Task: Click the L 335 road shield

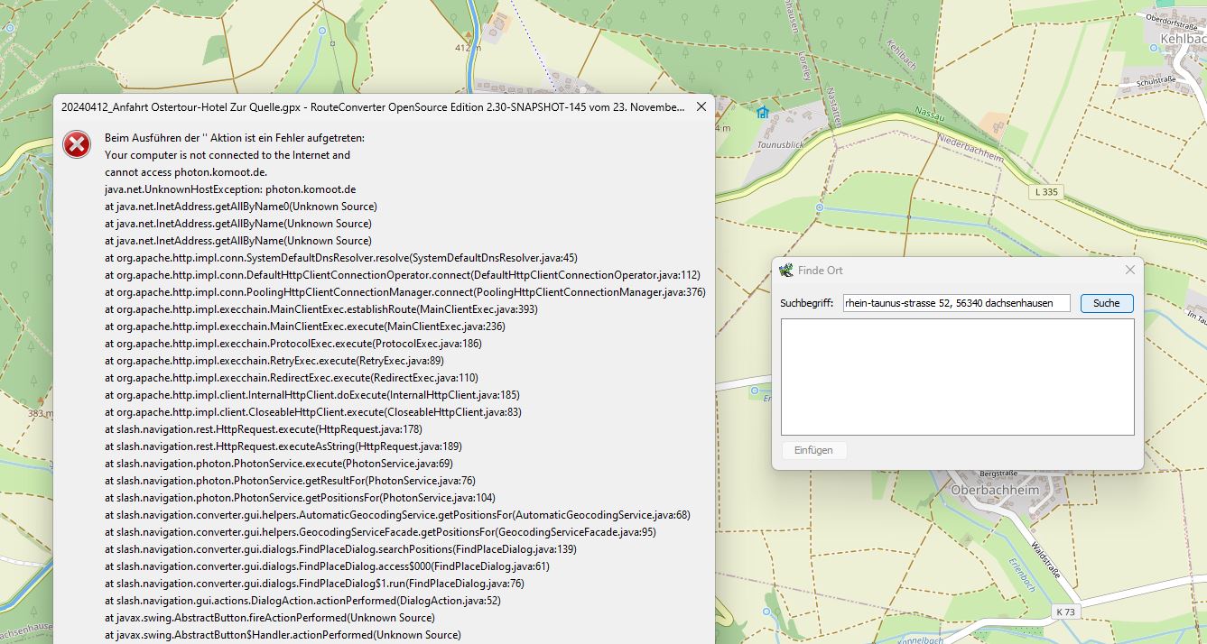Action: pos(1046,192)
